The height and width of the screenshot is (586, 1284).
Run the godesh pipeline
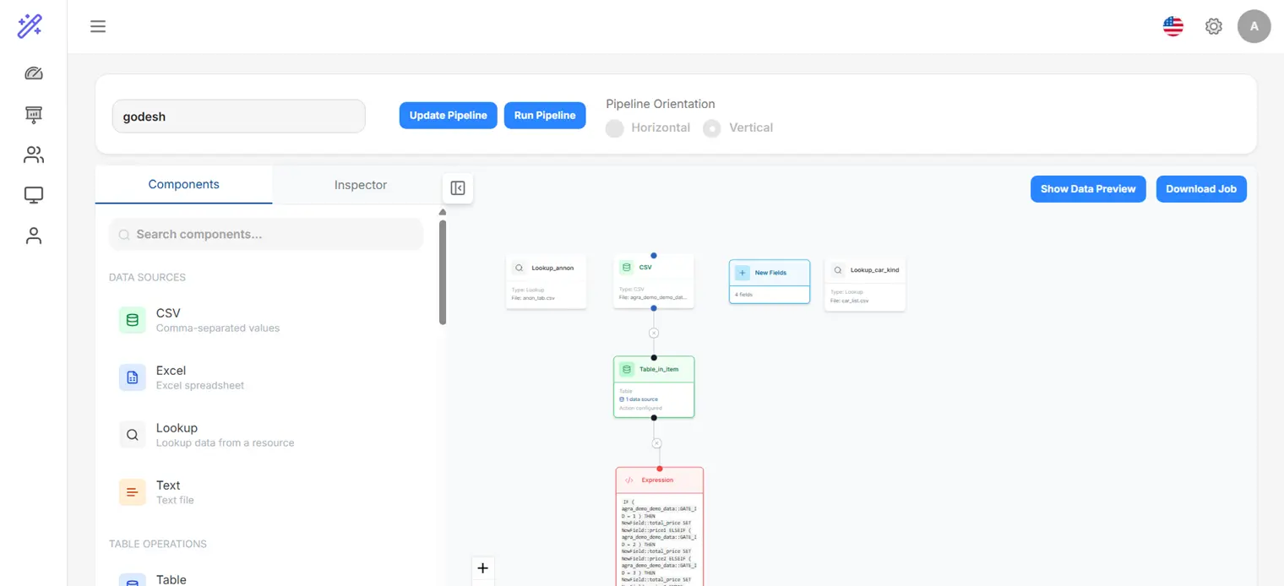tap(545, 115)
